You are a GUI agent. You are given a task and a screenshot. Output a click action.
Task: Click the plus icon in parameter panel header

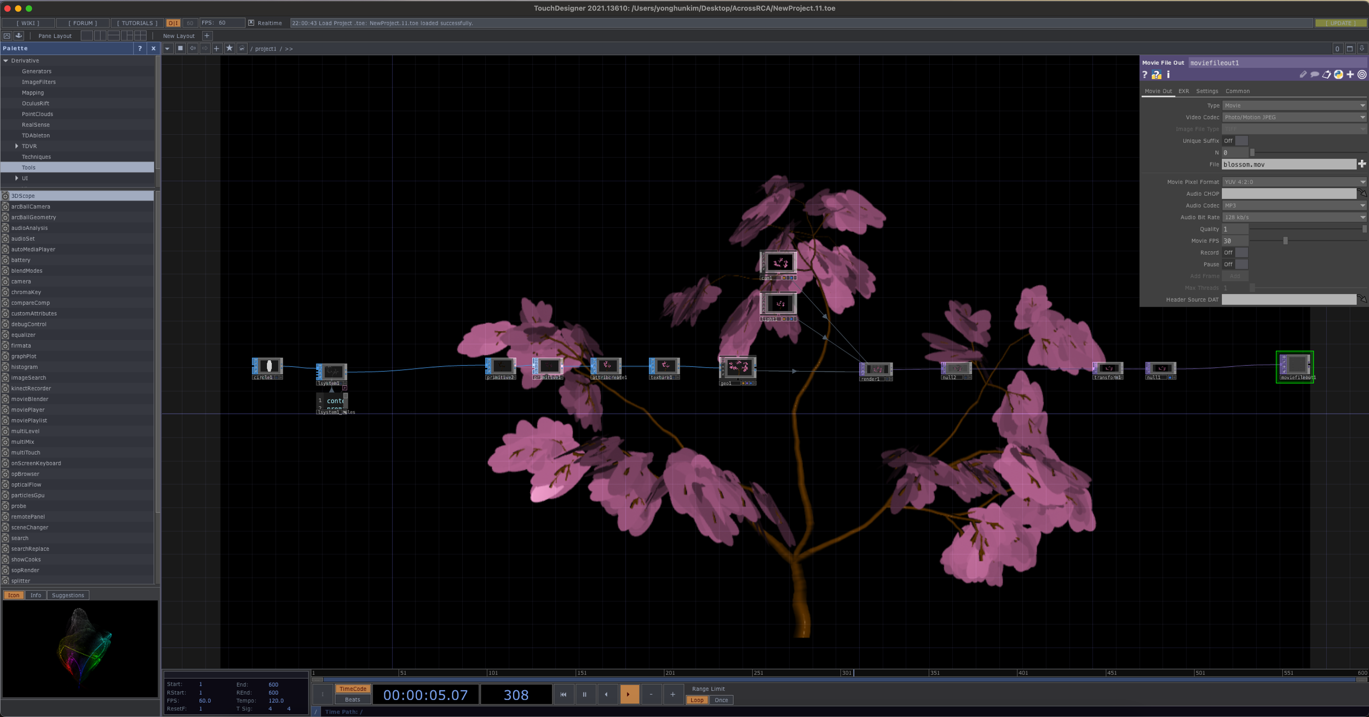tap(1350, 74)
